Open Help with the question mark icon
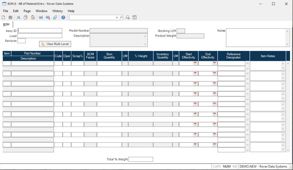This screenshot has height=170, width=293. pos(63,17)
